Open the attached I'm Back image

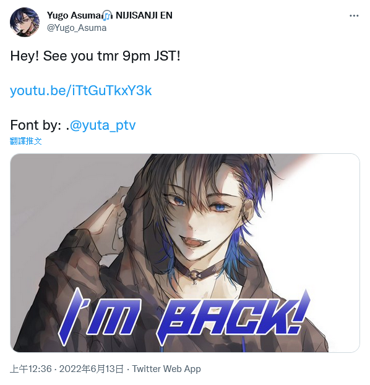point(185,253)
